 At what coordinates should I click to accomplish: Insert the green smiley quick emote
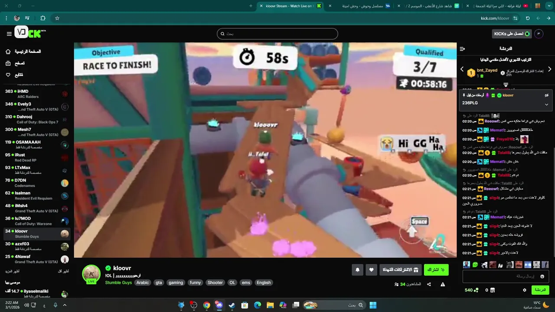475,264
